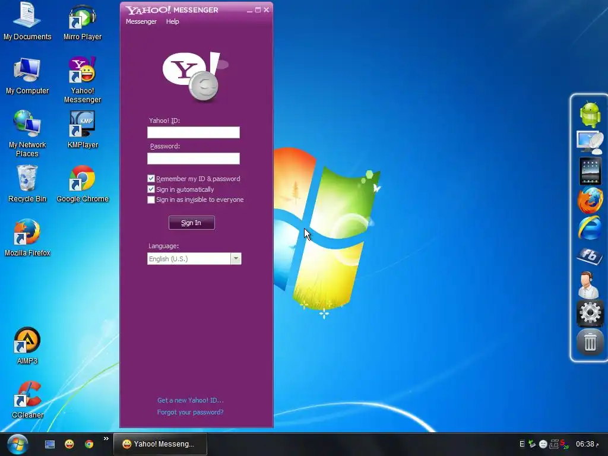Click the Android robot dock icon

point(590,113)
